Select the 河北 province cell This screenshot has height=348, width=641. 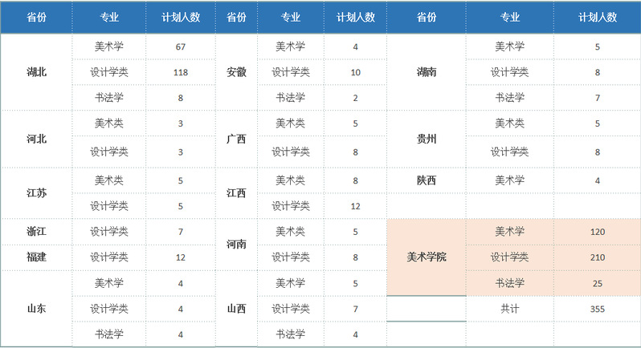coord(36,139)
